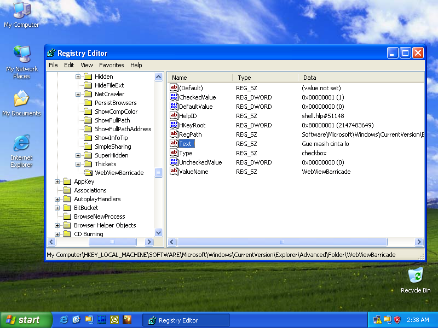The width and height of the screenshot is (438, 328).
Task: Expand the NetCrawler key
Action: click(78, 94)
